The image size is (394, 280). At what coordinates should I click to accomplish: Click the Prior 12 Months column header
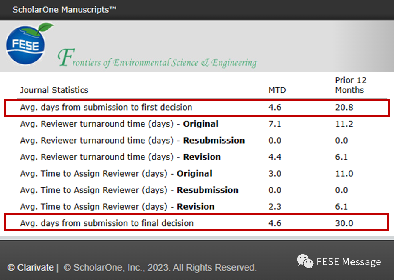click(350, 85)
